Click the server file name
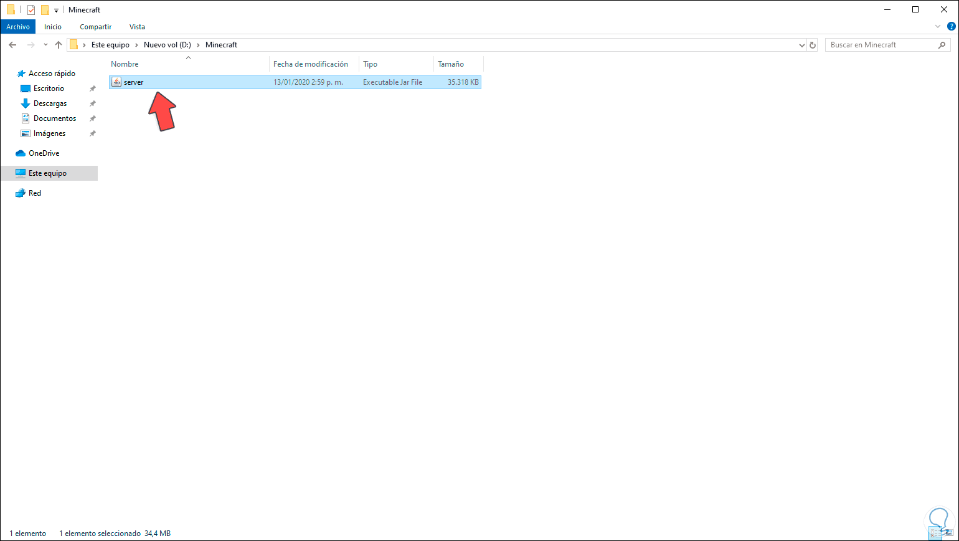Viewport: 959px width, 541px height. pyautogui.click(x=134, y=82)
